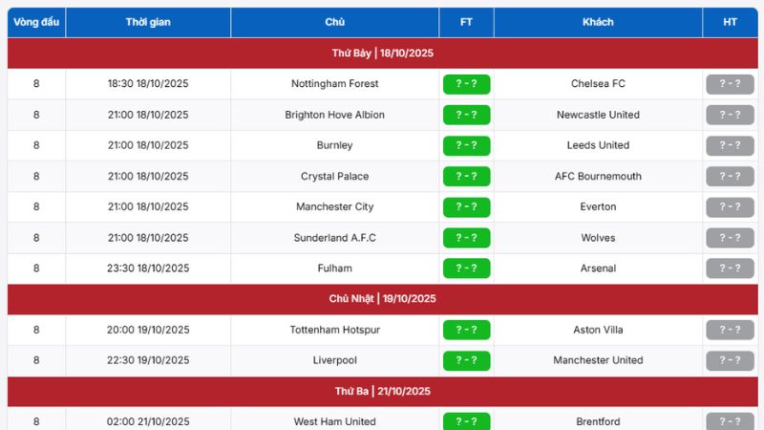Click HT score for Fulham vs Arsenal
The height and width of the screenshot is (430, 764).
click(730, 269)
